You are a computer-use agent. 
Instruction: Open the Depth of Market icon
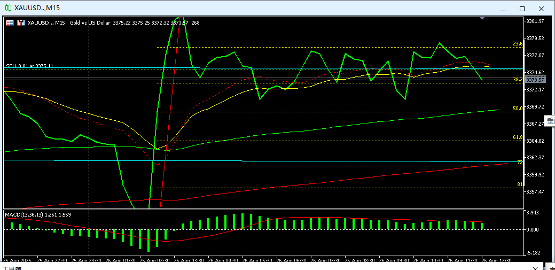(10, 22)
